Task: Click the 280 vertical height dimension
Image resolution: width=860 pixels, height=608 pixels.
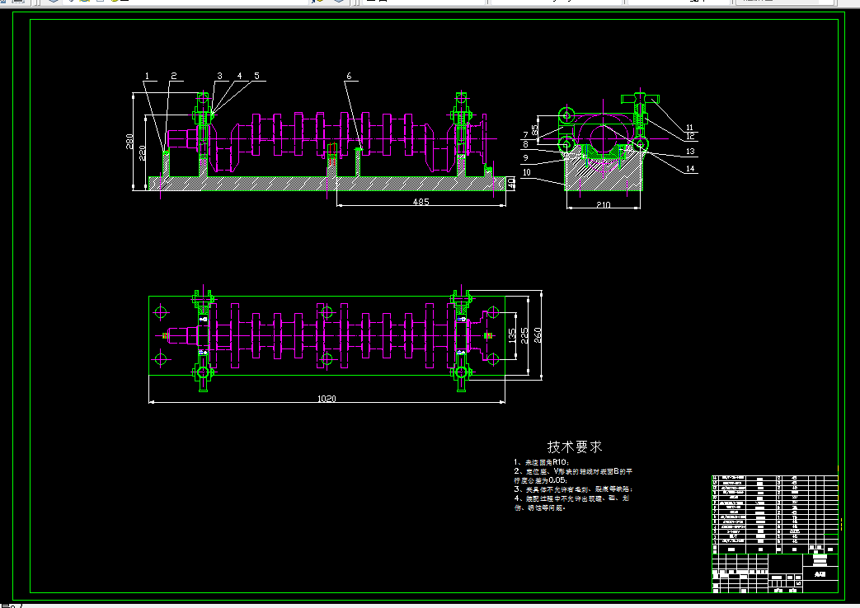Action: click(x=130, y=142)
